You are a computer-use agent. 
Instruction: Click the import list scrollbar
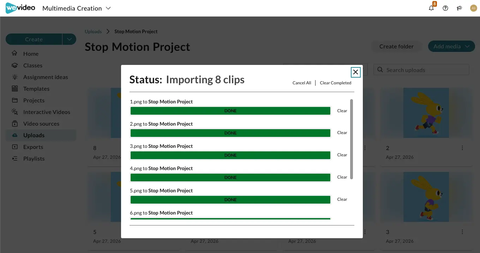point(352,139)
